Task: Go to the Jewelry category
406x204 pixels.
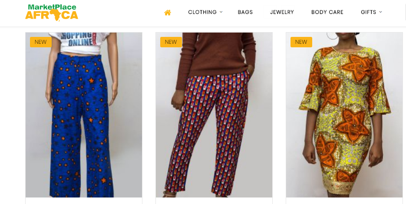Action: click(x=282, y=12)
